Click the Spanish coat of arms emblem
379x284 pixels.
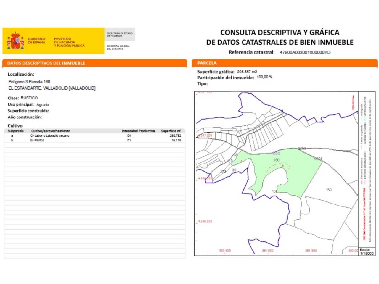[x=15, y=41]
